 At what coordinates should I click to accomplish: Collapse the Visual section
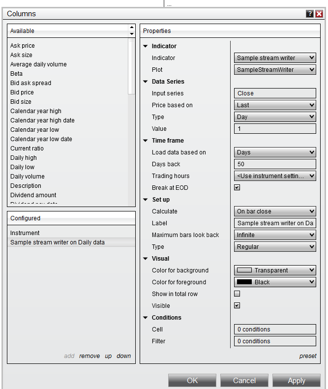coord(146,259)
